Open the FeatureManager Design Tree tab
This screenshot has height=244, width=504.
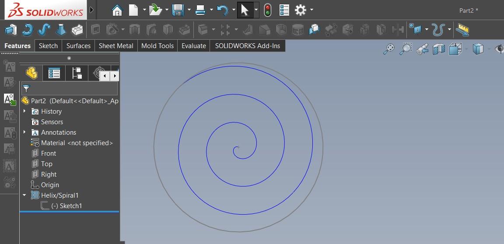31,73
